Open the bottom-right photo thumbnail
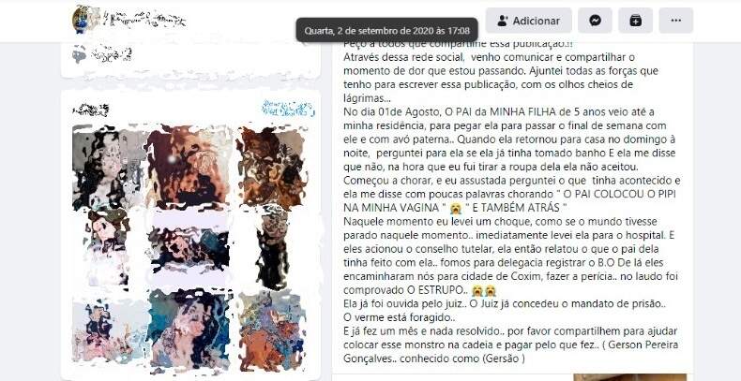741x381 pixels. [271, 330]
